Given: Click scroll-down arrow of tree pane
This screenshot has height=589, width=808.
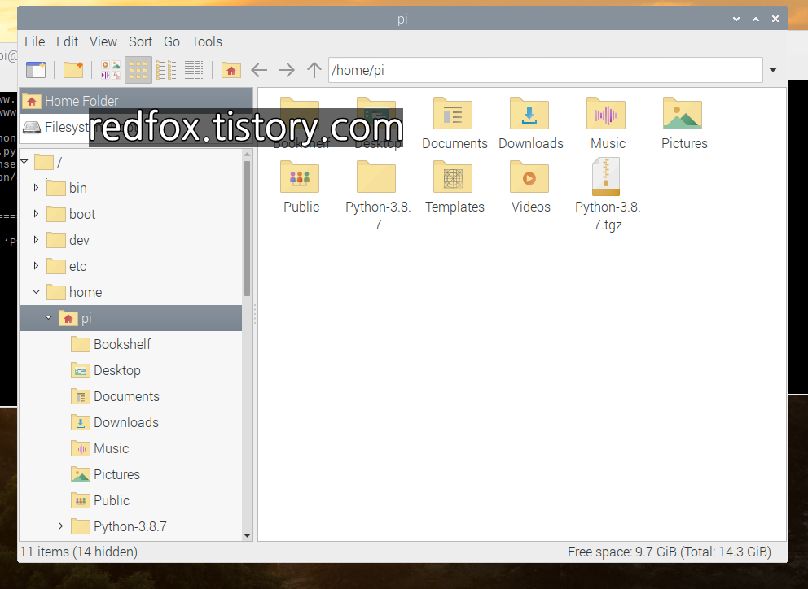Looking at the screenshot, I should point(247,535).
